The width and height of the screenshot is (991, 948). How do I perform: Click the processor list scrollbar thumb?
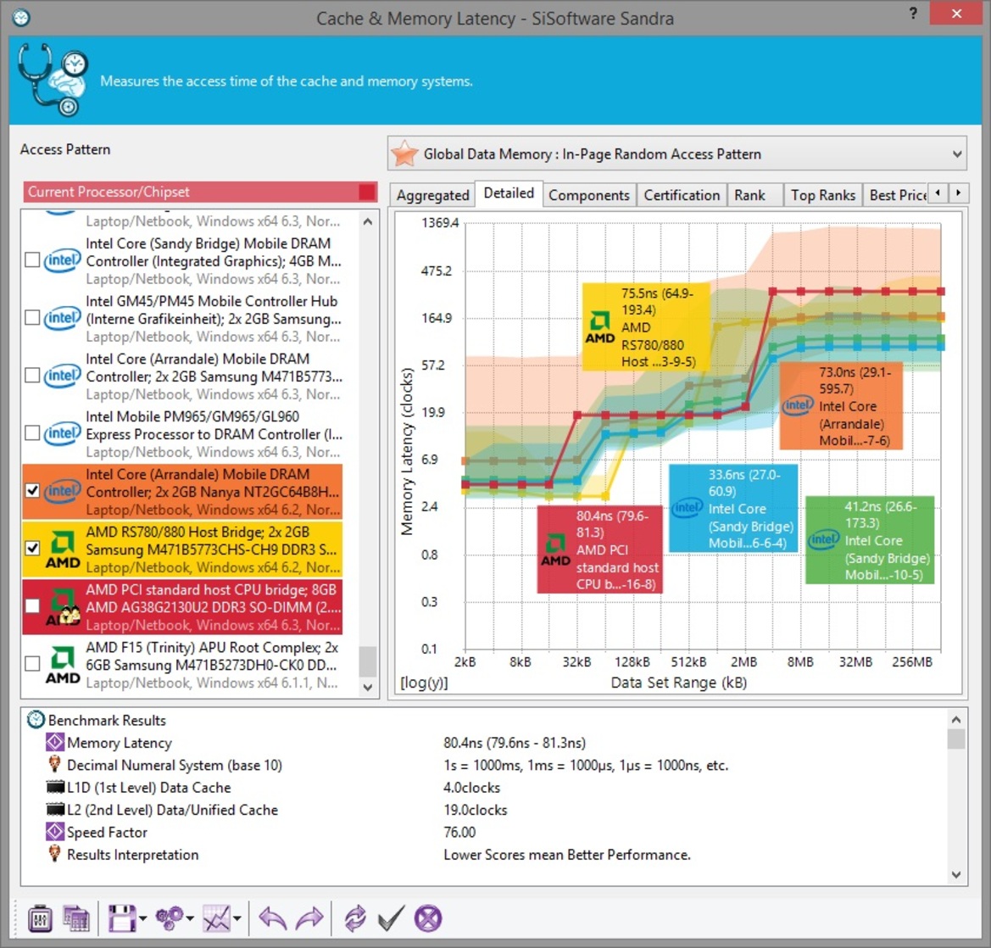[x=368, y=661]
